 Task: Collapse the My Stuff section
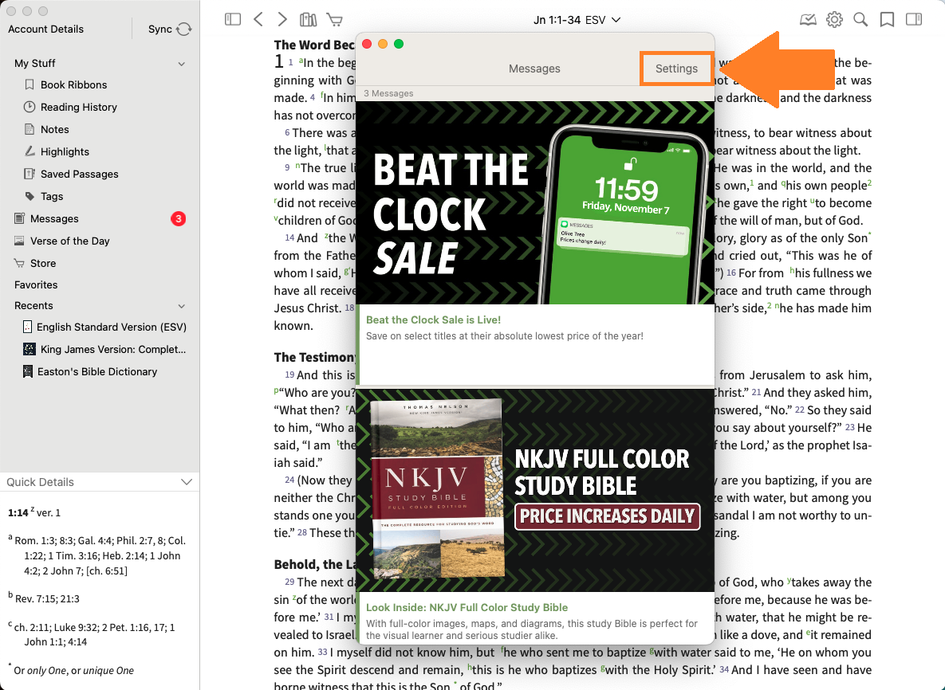pos(182,64)
